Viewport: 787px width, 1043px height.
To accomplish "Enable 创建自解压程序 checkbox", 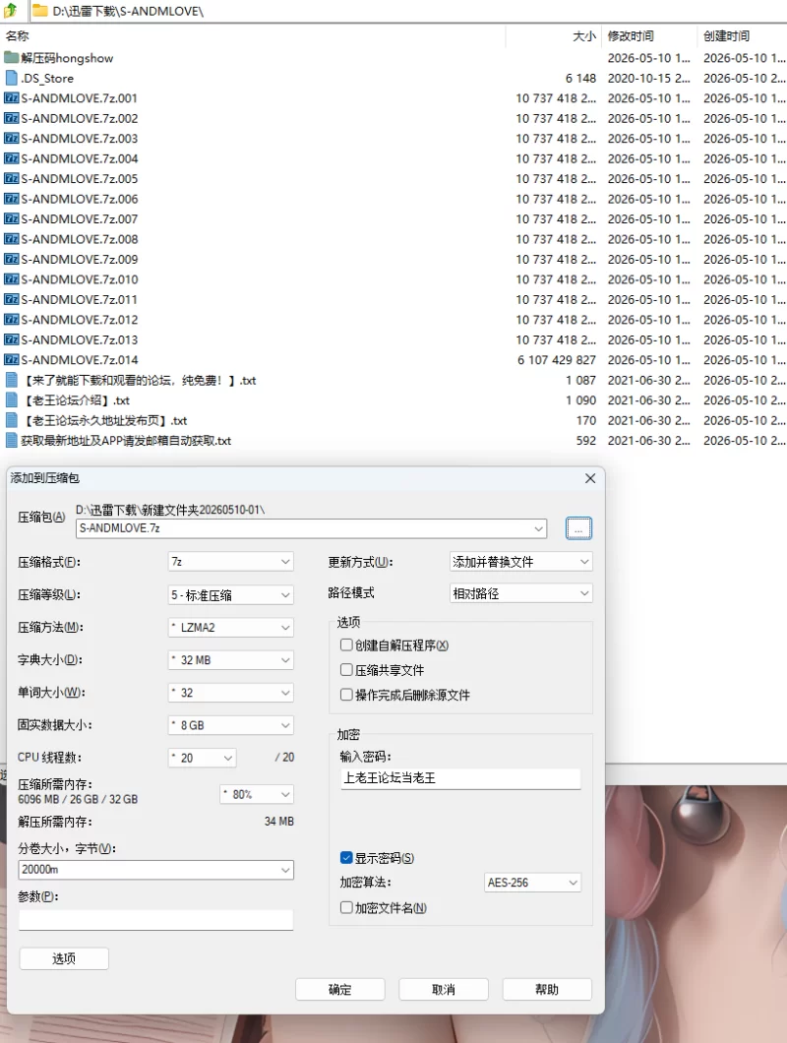I will [x=346, y=644].
